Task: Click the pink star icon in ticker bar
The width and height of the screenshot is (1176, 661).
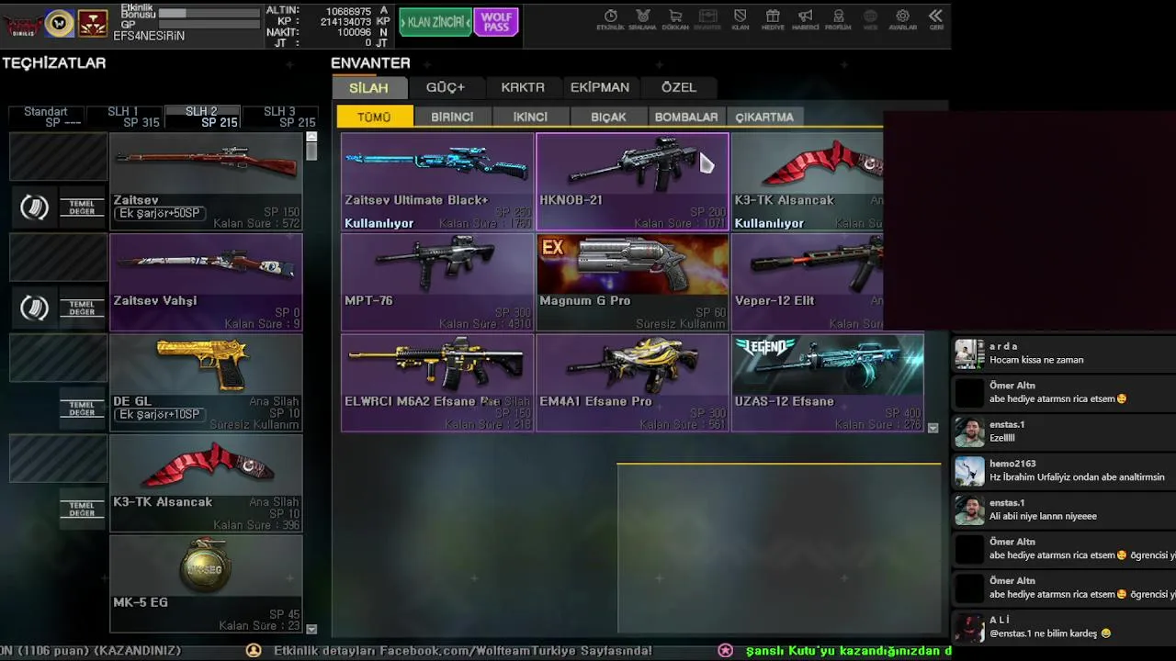Action: click(x=725, y=650)
